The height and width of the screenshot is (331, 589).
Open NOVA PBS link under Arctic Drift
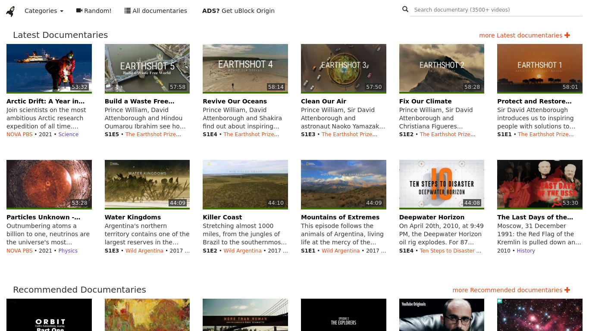19,134
